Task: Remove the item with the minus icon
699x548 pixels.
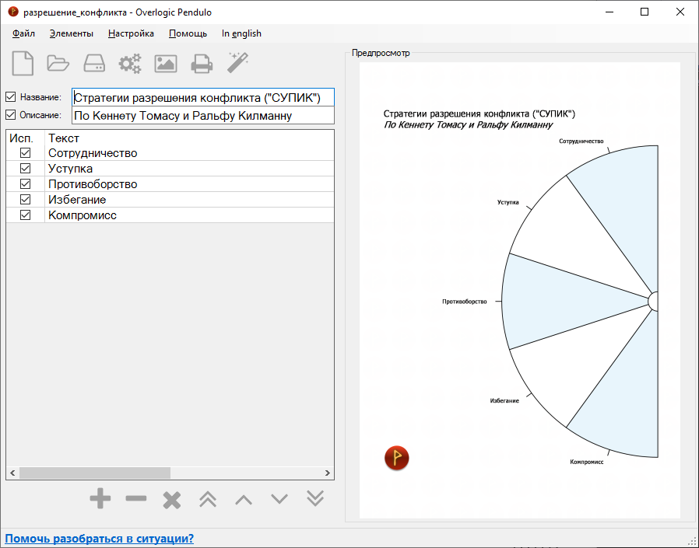Action: pos(136,499)
